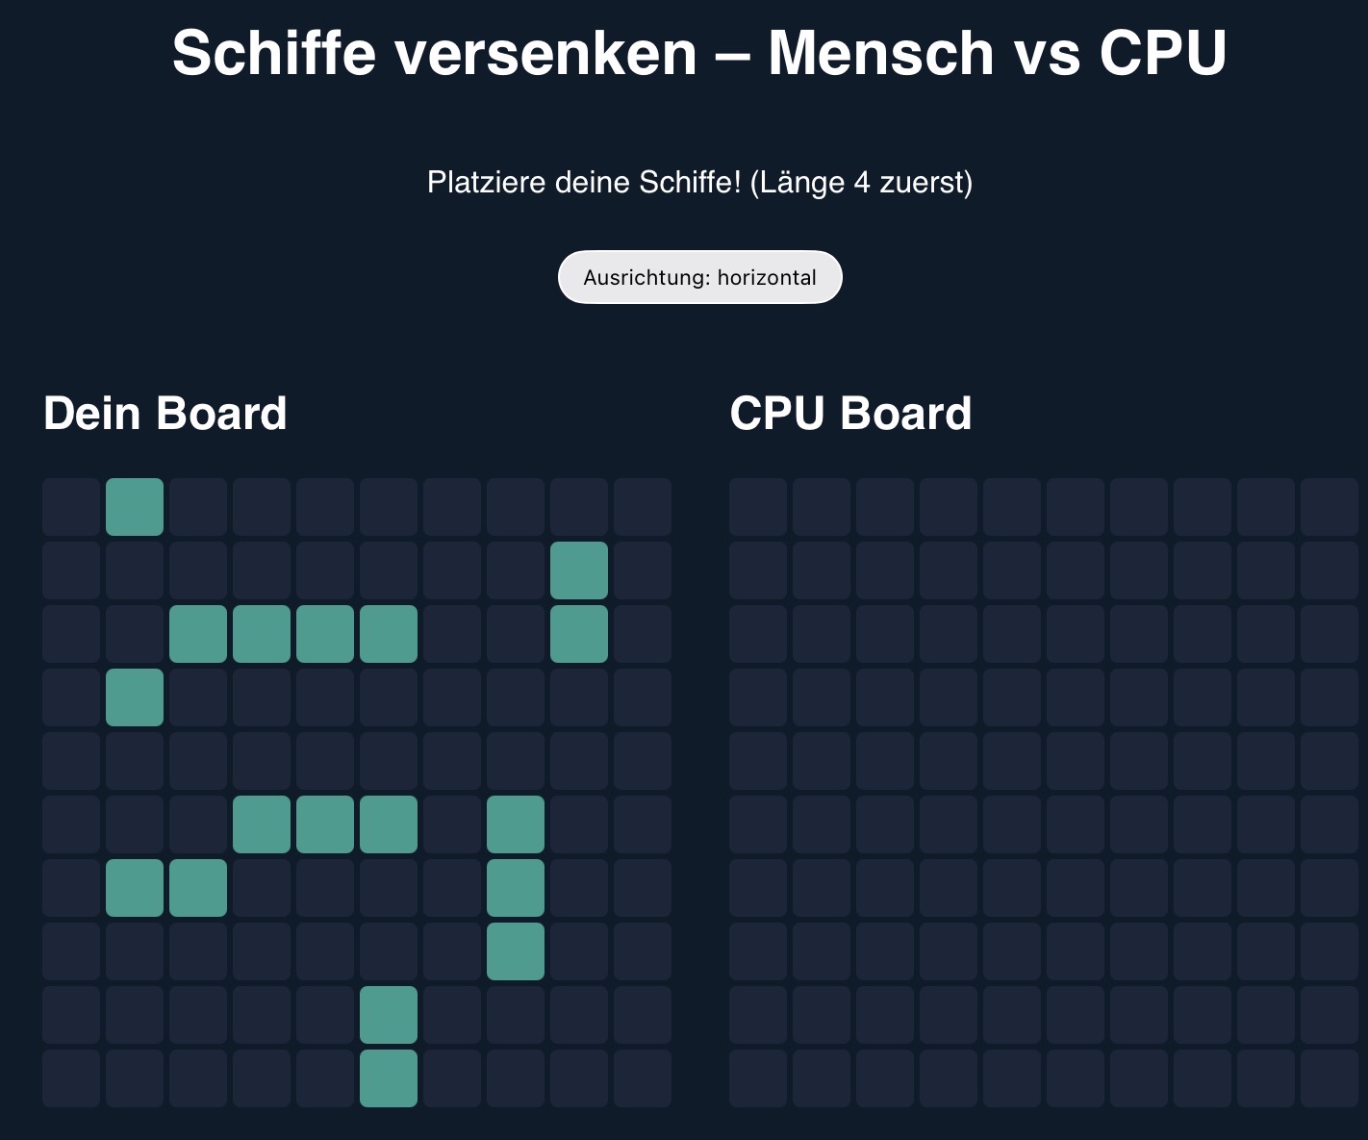Fire at CPU Board top row, fifth column cell

tap(1012, 507)
